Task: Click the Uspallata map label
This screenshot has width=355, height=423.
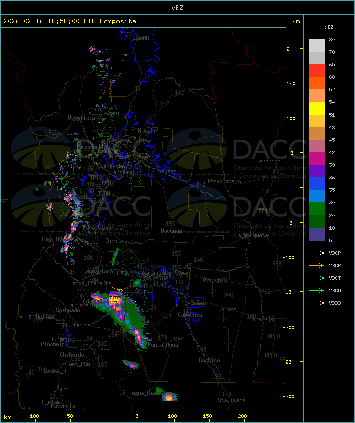Action: point(81,118)
